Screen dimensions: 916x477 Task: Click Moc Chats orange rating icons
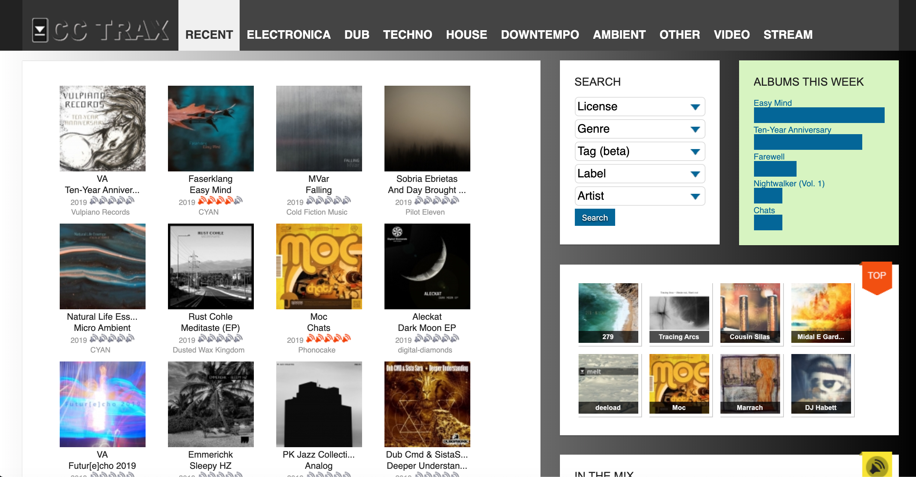(328, 339)
